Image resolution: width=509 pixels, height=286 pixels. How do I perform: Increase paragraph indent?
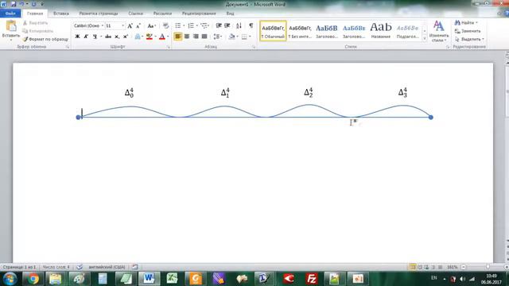pyautogui.click(x=227, y=25)
